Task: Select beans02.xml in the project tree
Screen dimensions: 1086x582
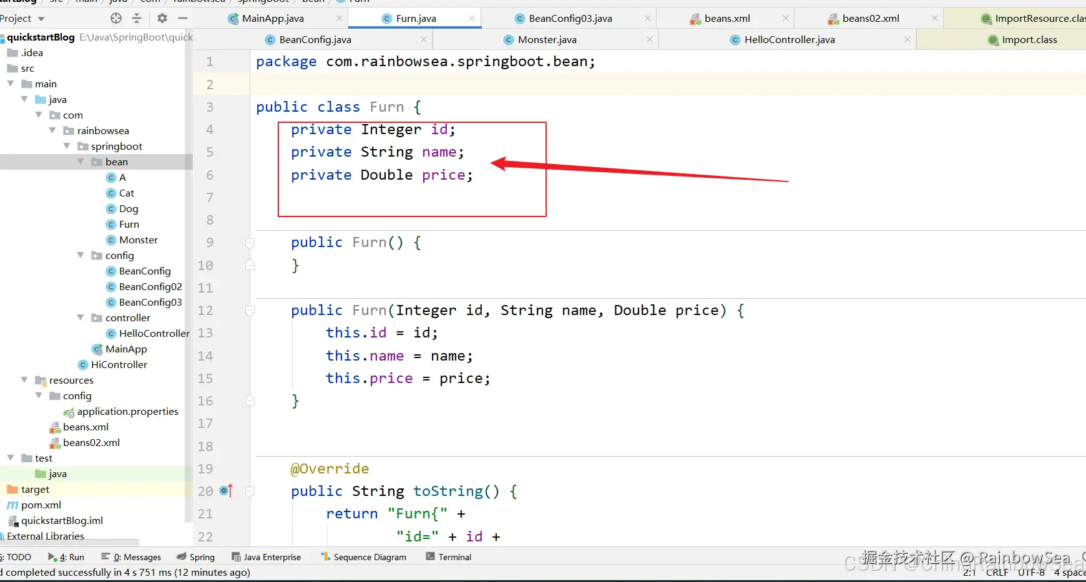Action: (91, 443)
